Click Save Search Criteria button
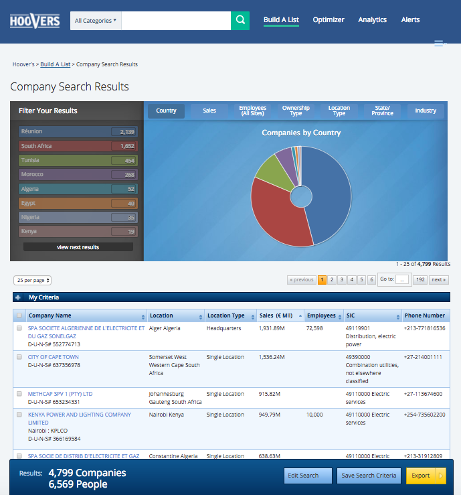Screen dimensions: 461x495 click(x=369, y=476)
